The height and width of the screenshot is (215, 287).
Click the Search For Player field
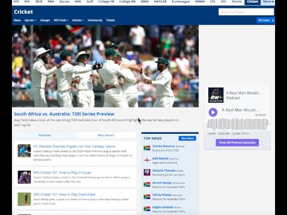[246, 12]
